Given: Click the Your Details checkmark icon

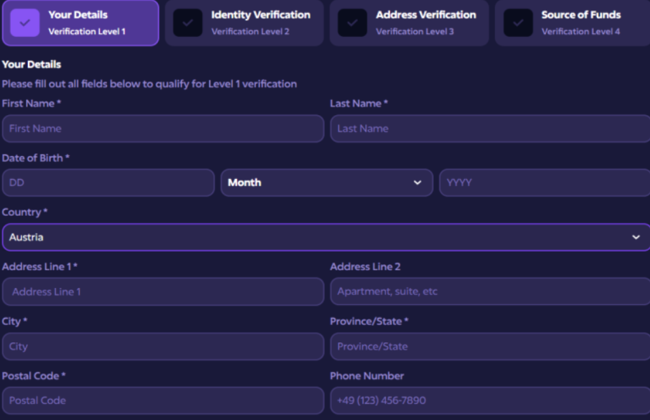Looking at the screenshot, I should click(25, 22).
